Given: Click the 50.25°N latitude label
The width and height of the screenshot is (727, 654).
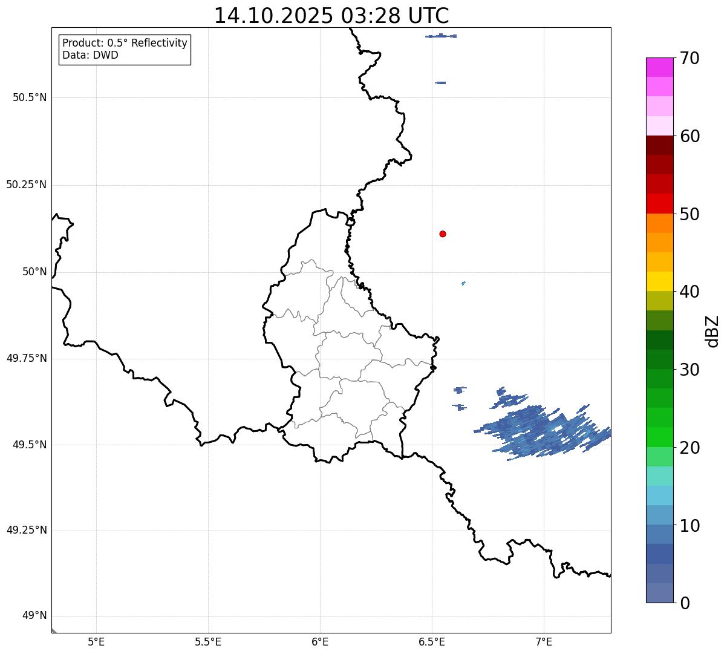Looking at the screenshot, I should 27,185.
